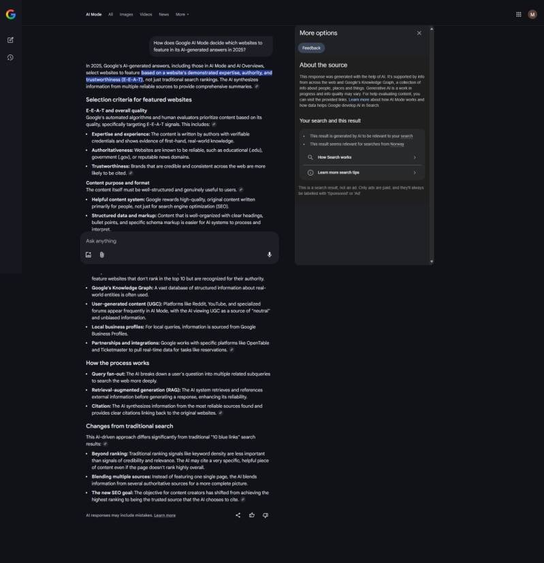Click the search tips info icon

click(310, 173)
